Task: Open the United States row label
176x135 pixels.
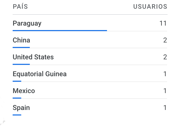Action: [33, 57]
